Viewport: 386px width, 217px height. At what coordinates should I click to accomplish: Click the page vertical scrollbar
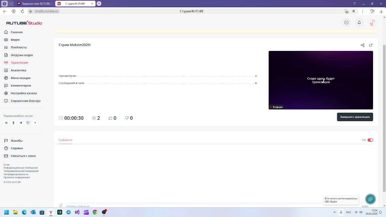[x=384, y=118]
